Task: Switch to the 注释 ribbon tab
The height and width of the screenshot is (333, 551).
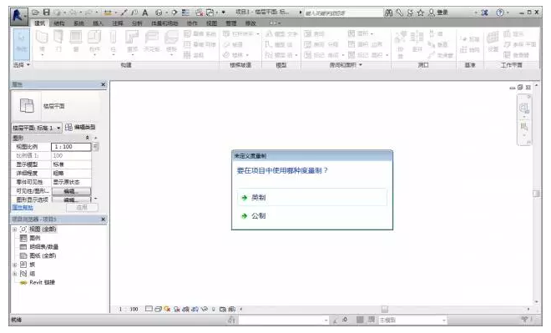Action: point(118,23)
